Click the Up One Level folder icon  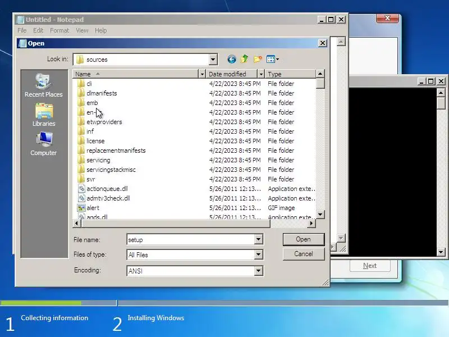click(x=245, y=59)
